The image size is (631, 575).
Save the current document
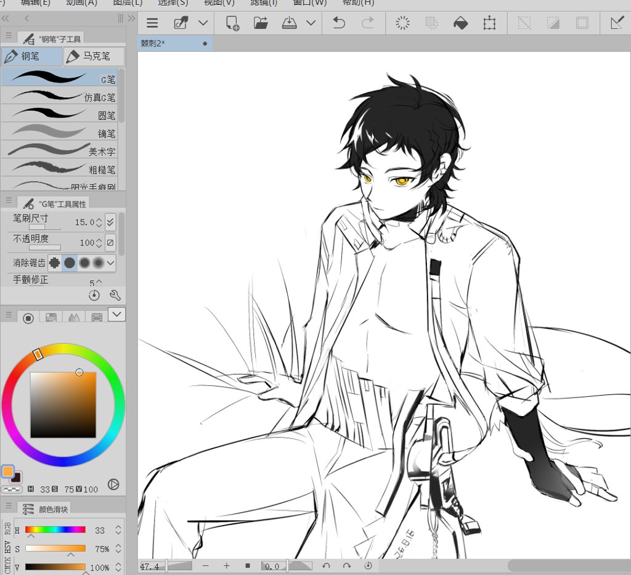(289, 23)
